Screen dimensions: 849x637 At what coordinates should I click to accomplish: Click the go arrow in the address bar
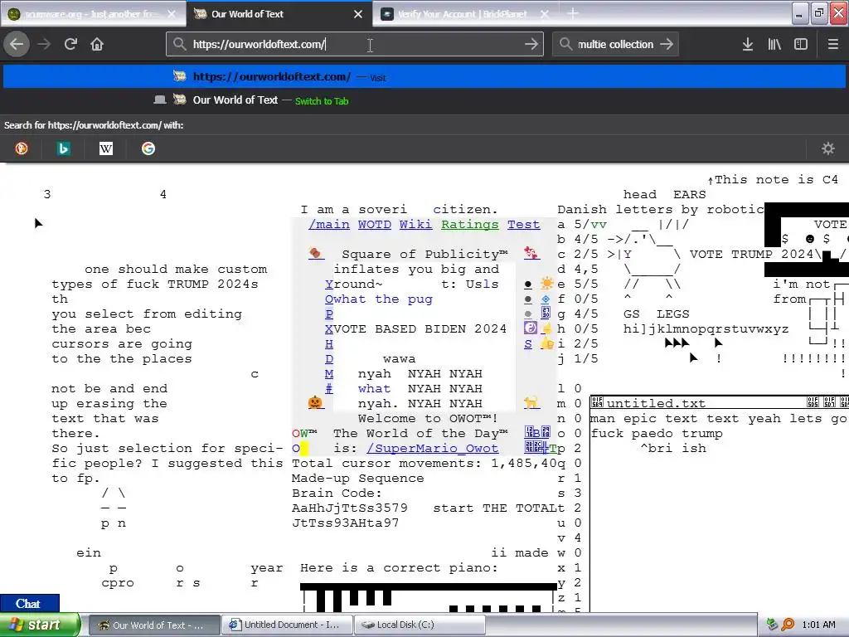click(x=531, y=44)
